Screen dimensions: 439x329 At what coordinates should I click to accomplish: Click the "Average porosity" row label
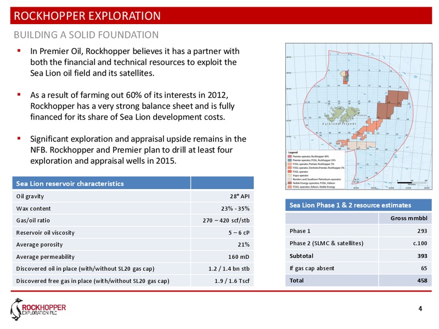click(40, 245)
